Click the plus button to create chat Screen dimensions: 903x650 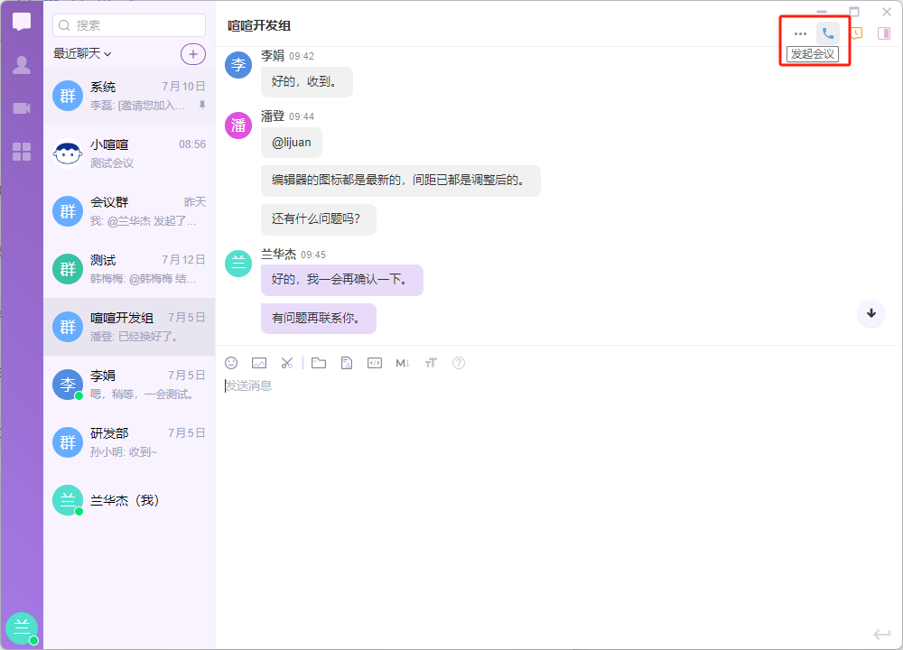coord(193,54)
